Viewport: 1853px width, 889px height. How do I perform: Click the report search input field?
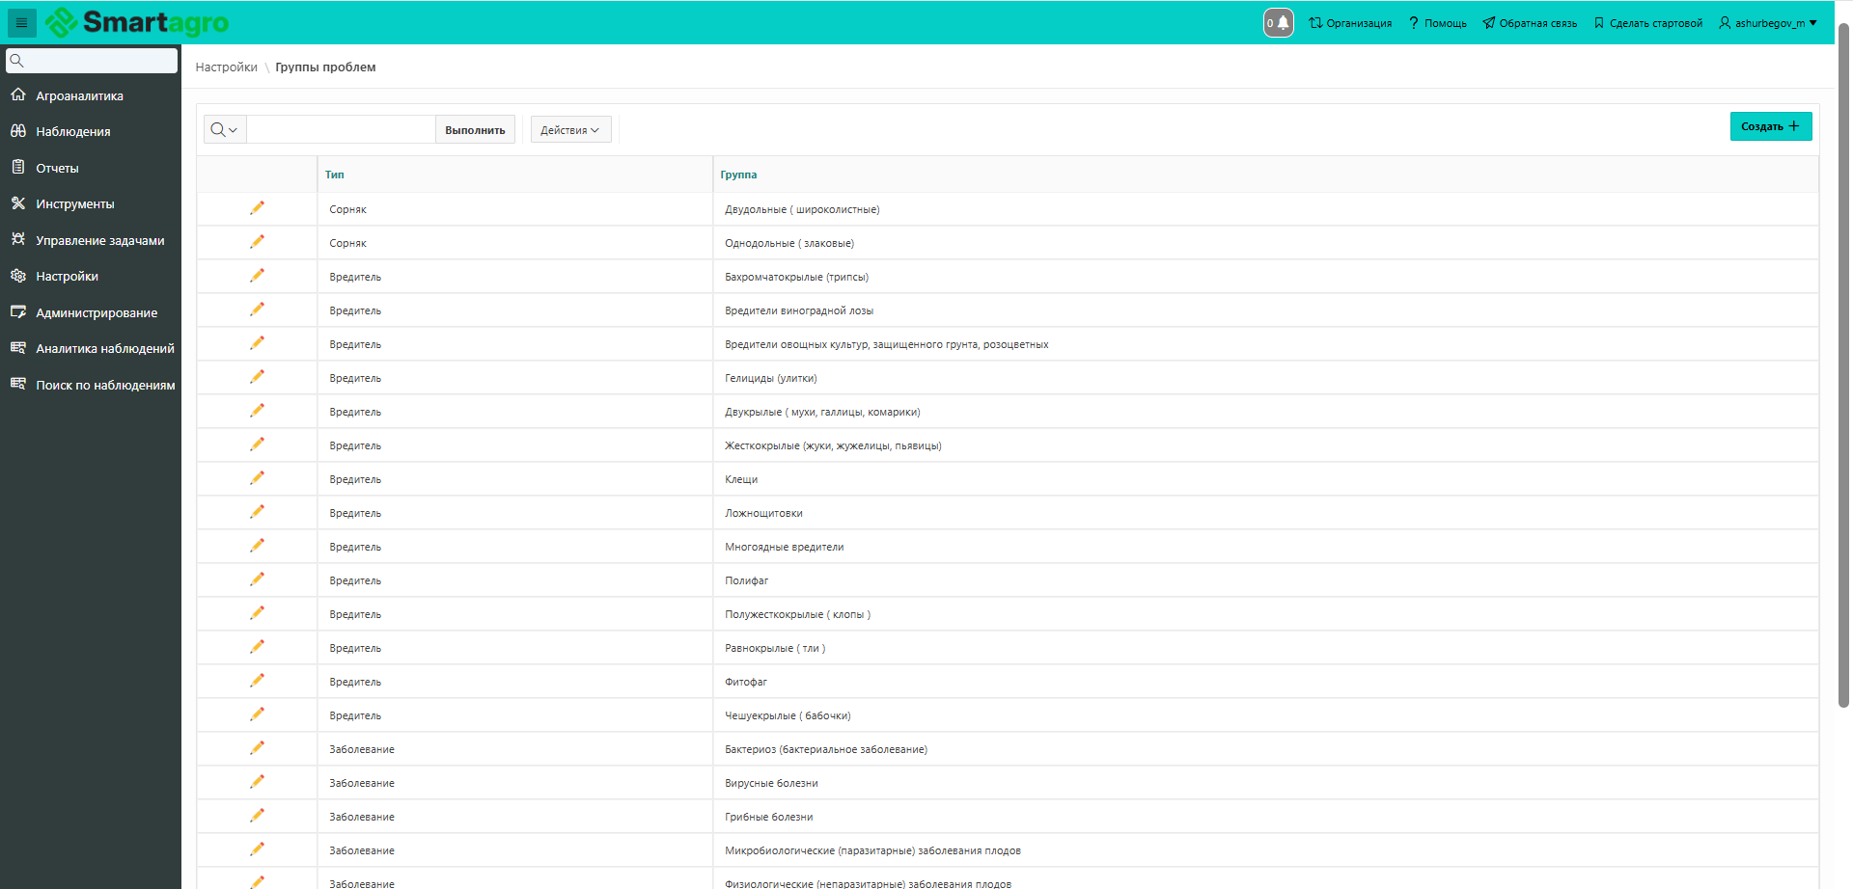pyautogui.click(x=341, y=130)
